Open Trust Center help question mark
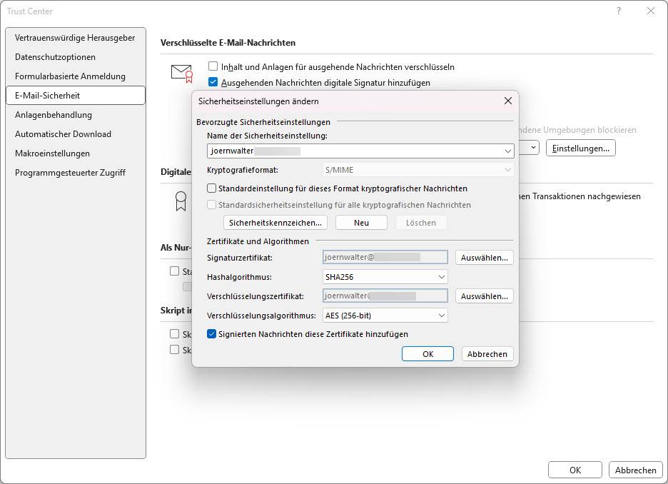 [618, 11]
